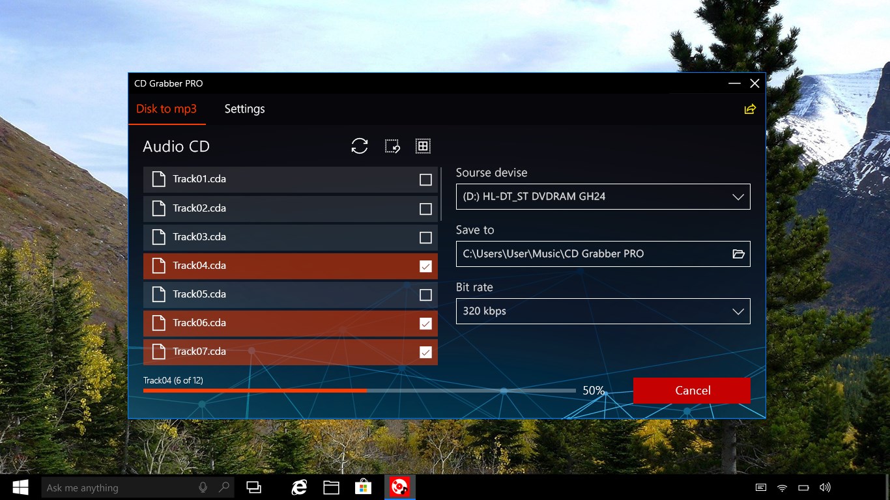Check the Track01.cda checkbox
Image resolution: width=890 pixels, height=500 pixels.
pyautogui.click(x=425, y=180)
